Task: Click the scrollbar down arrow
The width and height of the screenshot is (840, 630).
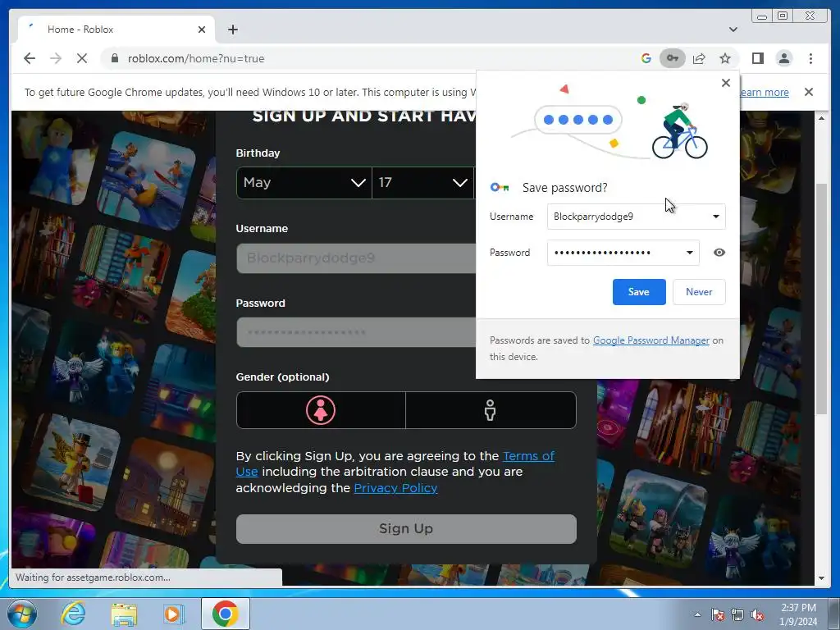Action: [821, 578]
